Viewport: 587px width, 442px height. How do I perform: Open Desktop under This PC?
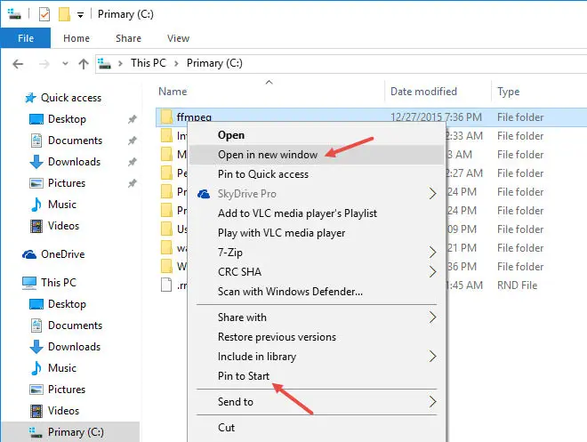click(67, 304)
